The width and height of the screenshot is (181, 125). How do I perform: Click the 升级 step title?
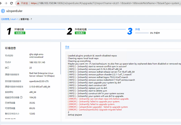pos(137,29)
